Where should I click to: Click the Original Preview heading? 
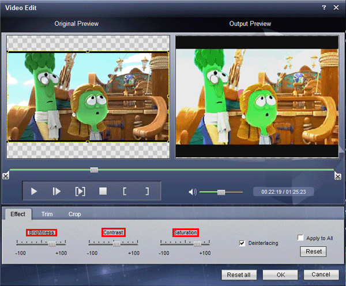pyautogui.click(x=76, y=24)
